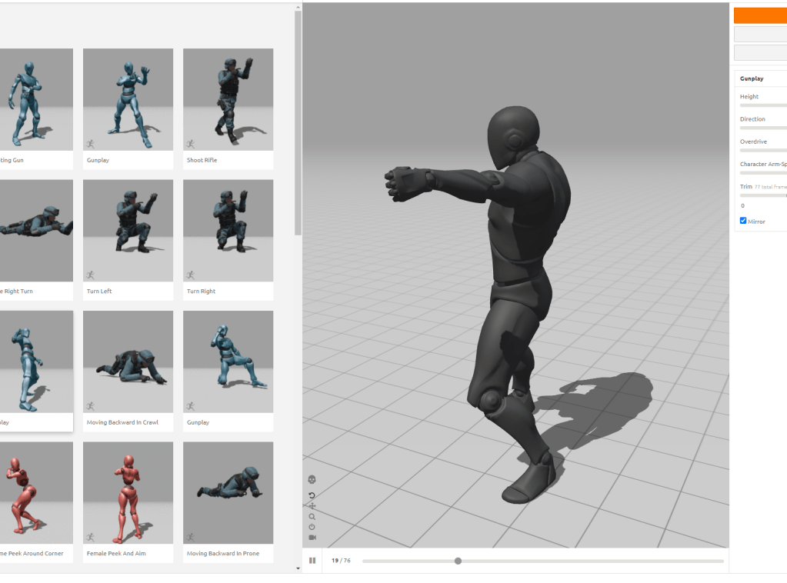
Task: Select the pan move arrows icon
Action: (312, 506)
